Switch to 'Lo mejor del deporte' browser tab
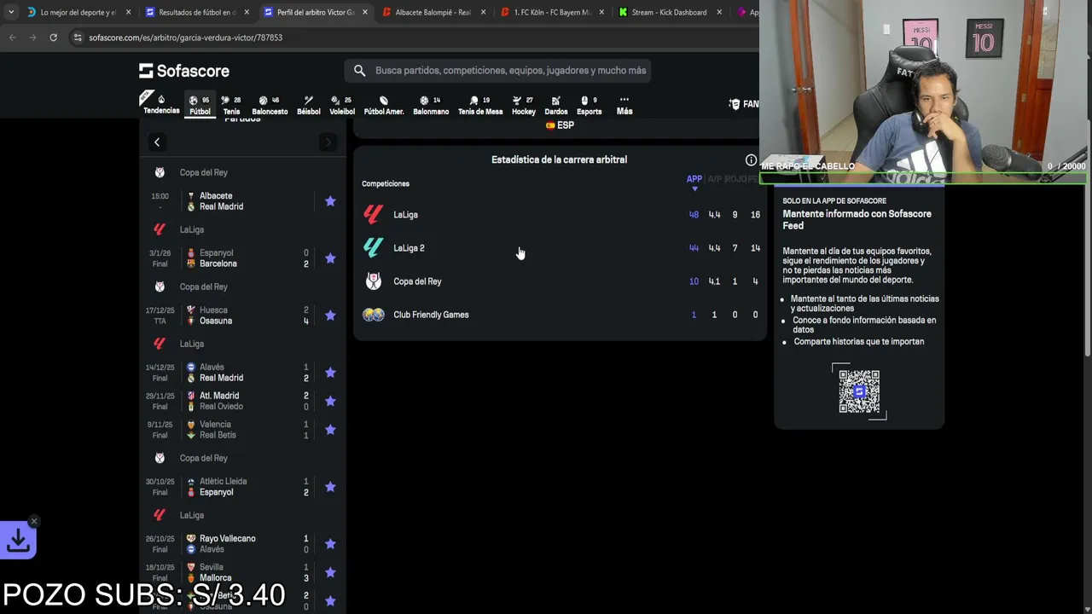Viewport: 1092px width, 614px height. point(78,12)
